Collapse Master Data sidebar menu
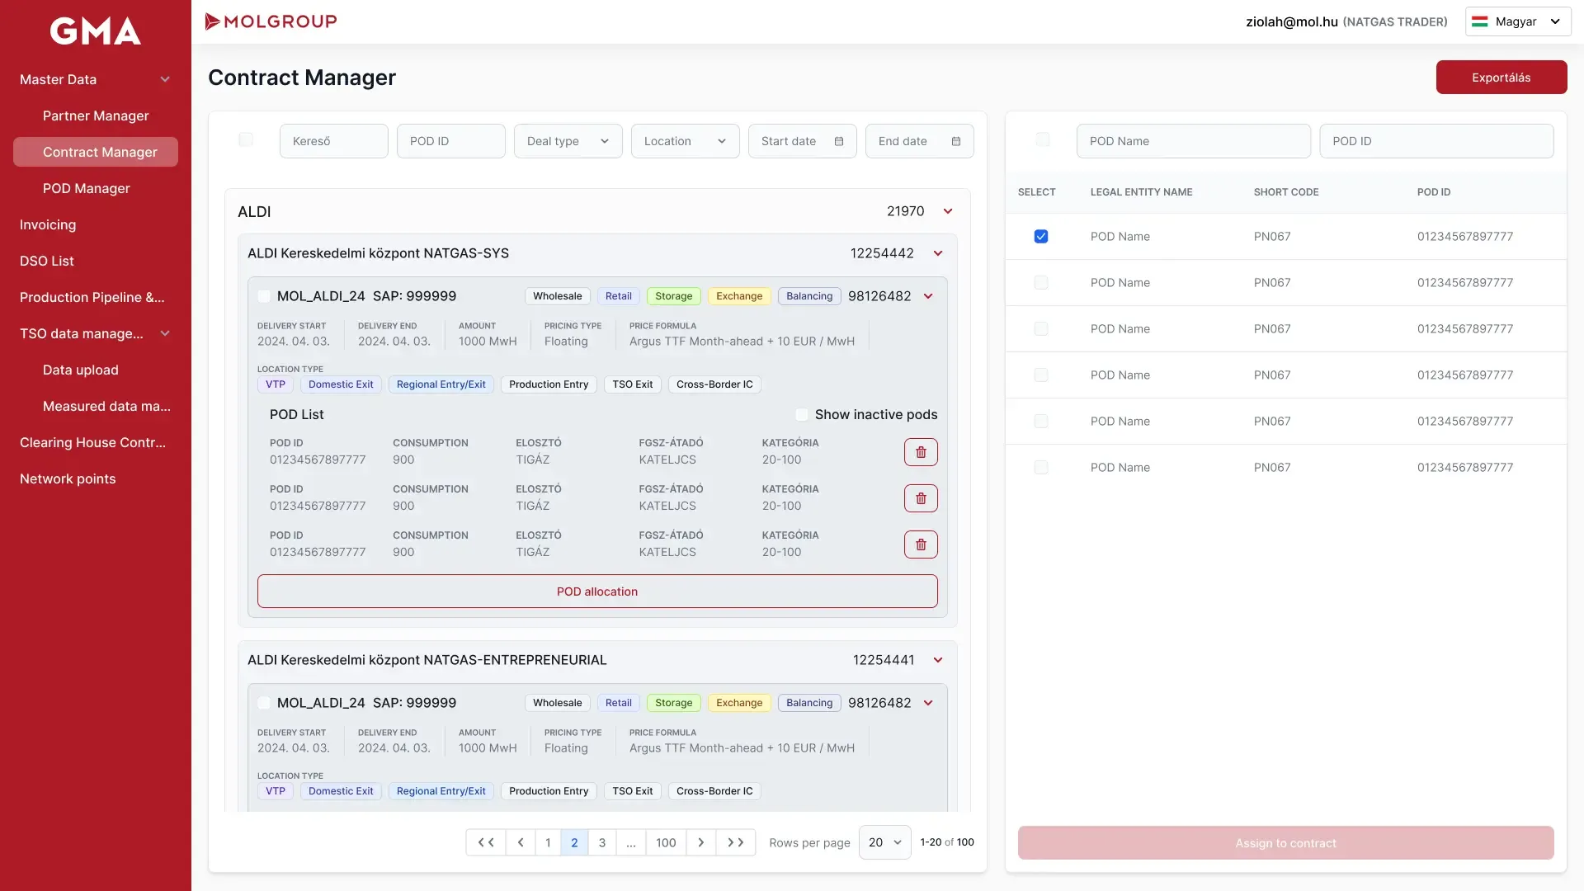 165,79
